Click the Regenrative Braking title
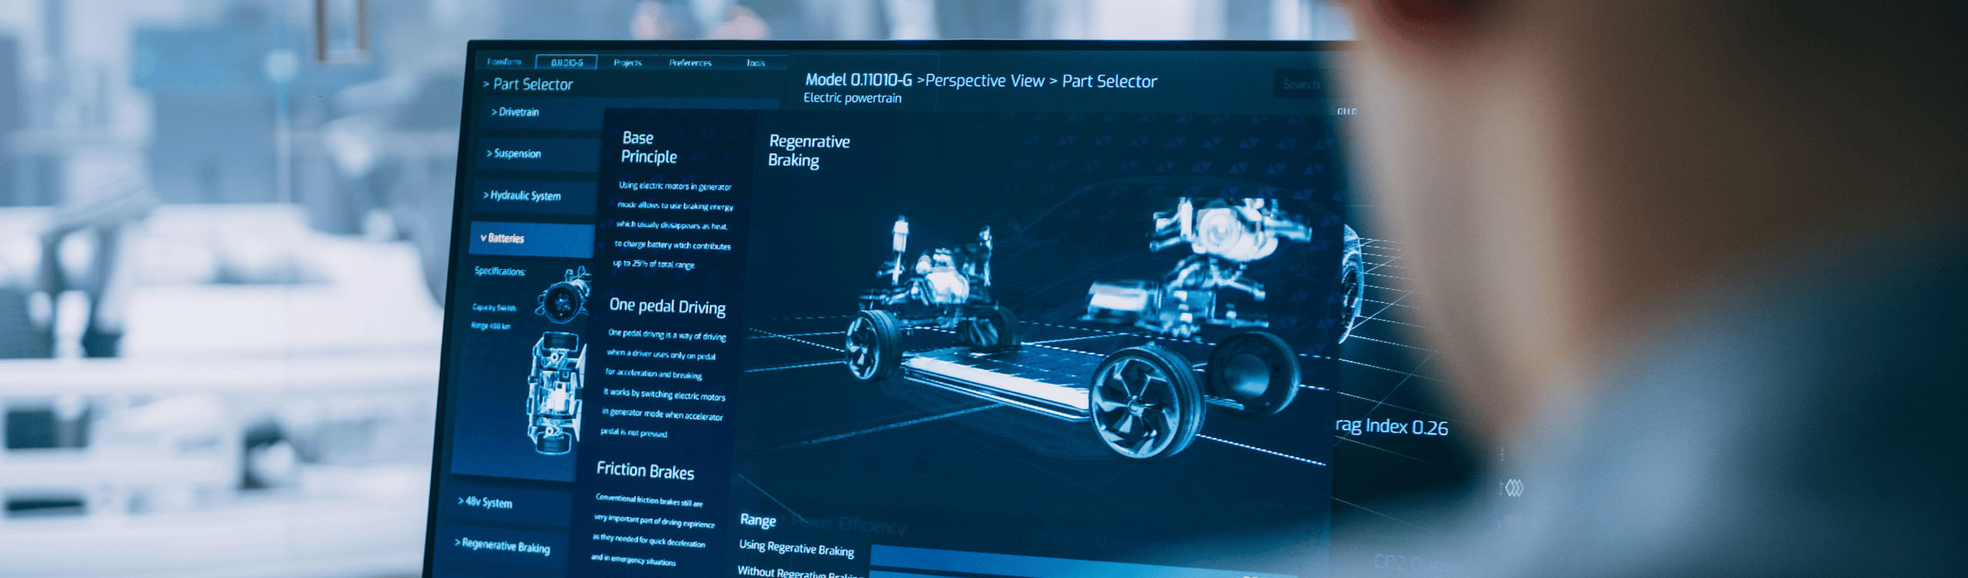The width and height of the screenshot is (1968, 578). point(809,151)
